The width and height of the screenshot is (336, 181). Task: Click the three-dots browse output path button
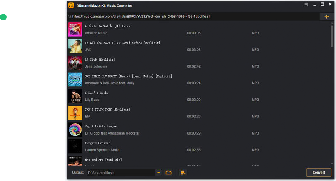click(x=158, y=173)
